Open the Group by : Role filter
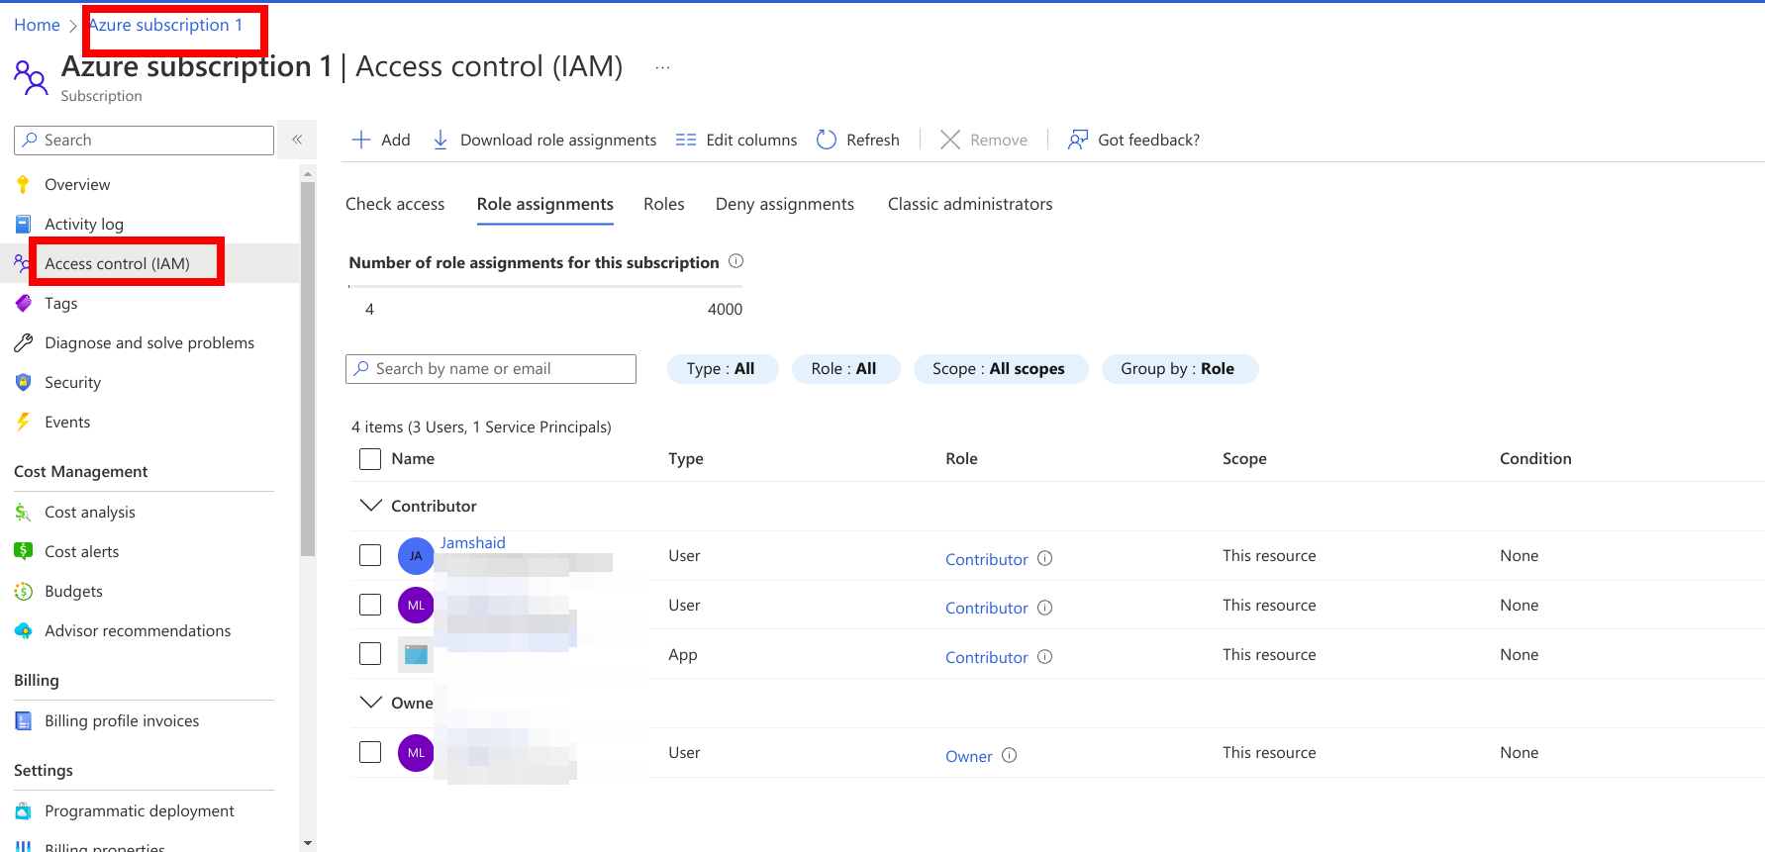The width and height of the screenshot is (1765, 852). tap(1179, 369)
